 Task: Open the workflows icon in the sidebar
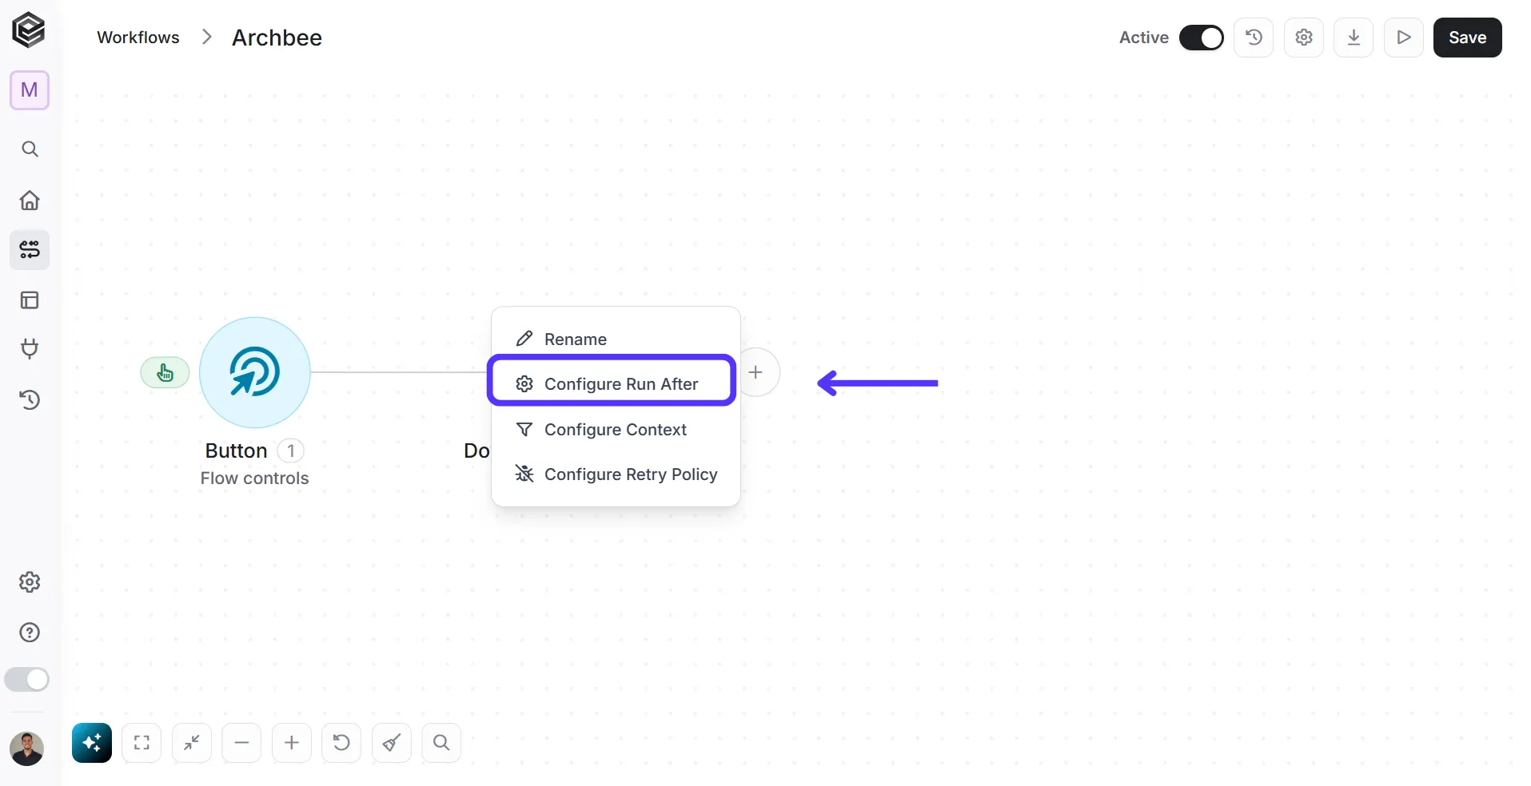coord(30,250)
